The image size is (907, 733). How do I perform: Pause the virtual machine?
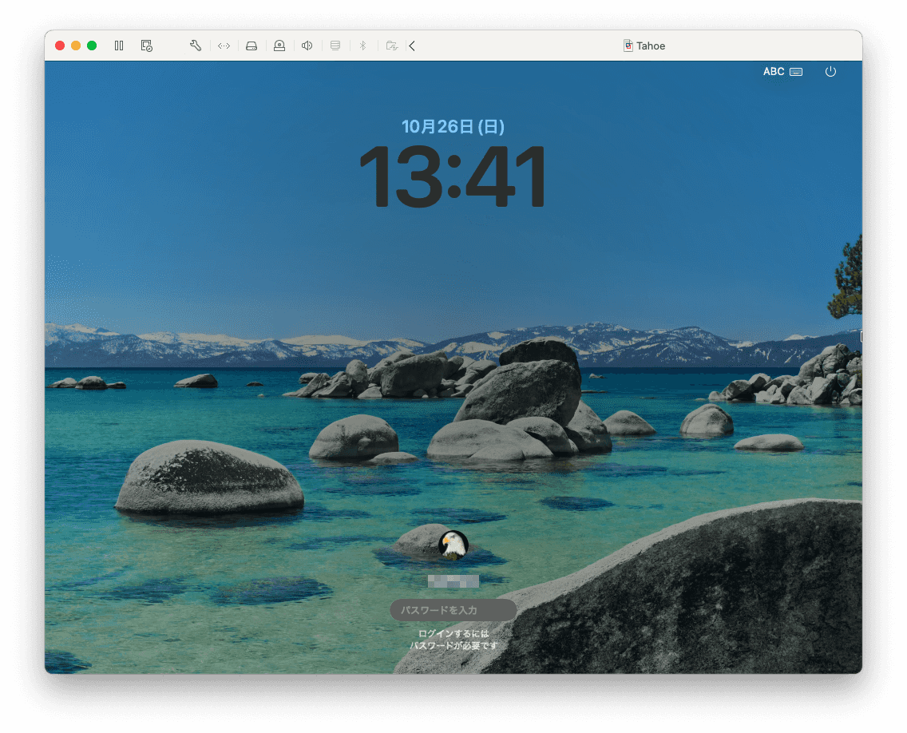point(119,46)
